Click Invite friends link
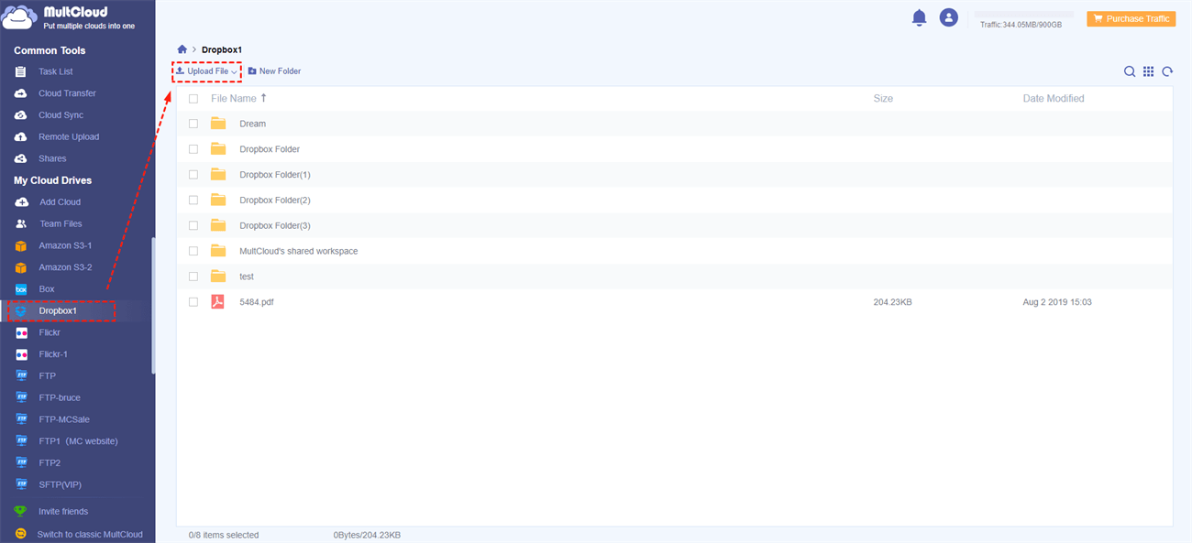The width and height of the screenshot is (1192, 543). [x=64, y=511]
